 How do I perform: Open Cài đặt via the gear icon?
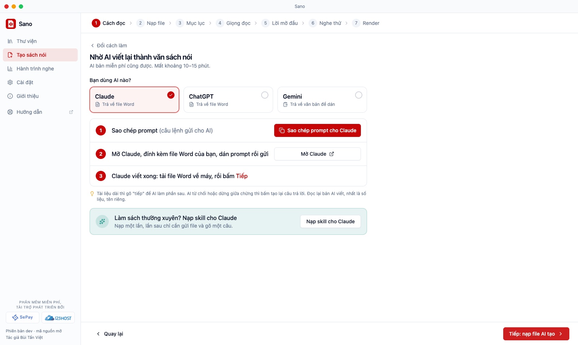coord(10,82)
